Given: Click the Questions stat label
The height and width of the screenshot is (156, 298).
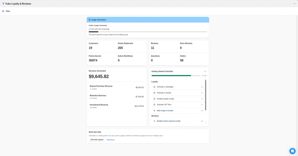Looking at the screenshot, I should [155, 56].
